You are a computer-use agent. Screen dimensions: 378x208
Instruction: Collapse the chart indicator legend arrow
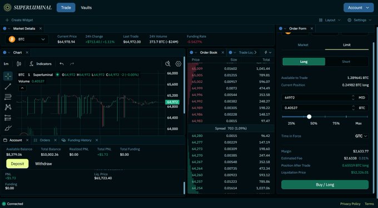22,88
